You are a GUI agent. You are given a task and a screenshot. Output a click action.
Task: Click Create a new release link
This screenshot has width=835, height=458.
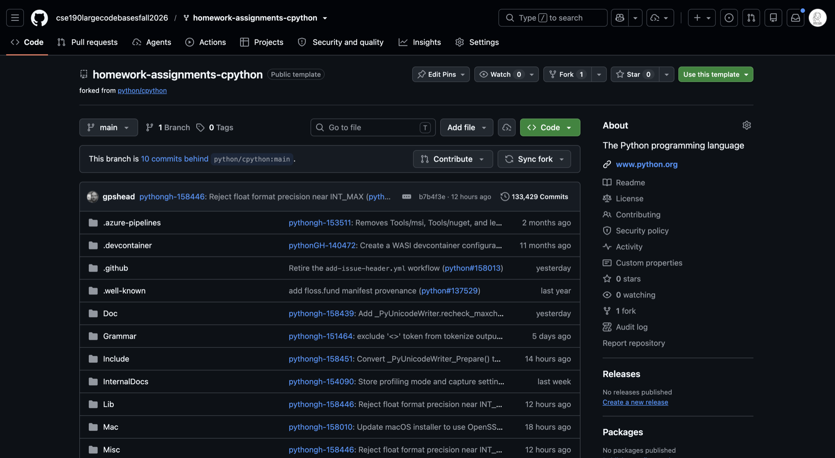tap(635, 402)
